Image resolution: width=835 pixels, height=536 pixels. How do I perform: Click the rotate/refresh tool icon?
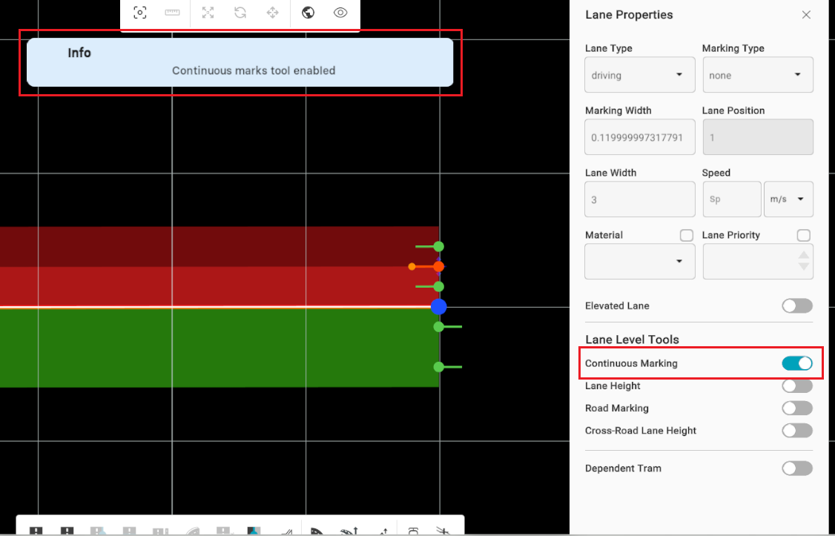[x=240, y=13]
